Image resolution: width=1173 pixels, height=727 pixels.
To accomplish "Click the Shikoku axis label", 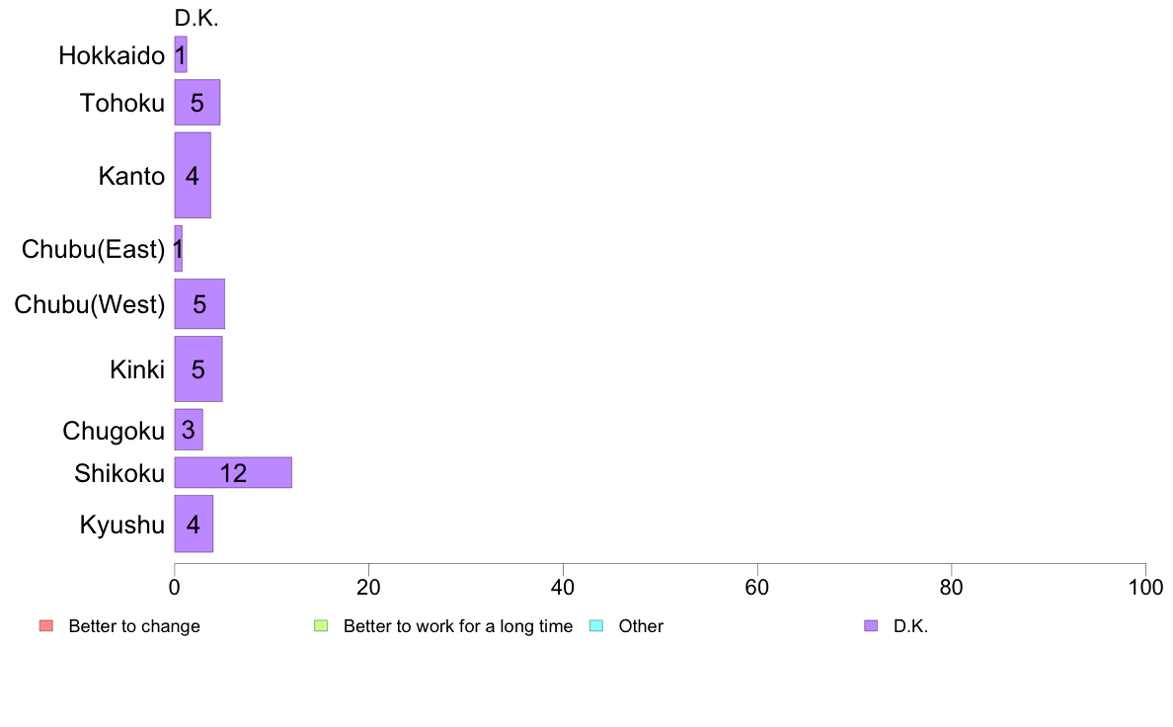I will click(119, 473).
